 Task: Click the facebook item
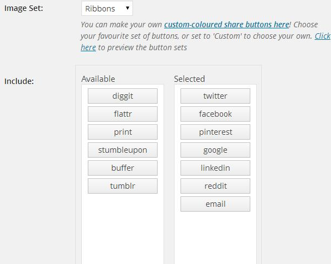point(215,114)
